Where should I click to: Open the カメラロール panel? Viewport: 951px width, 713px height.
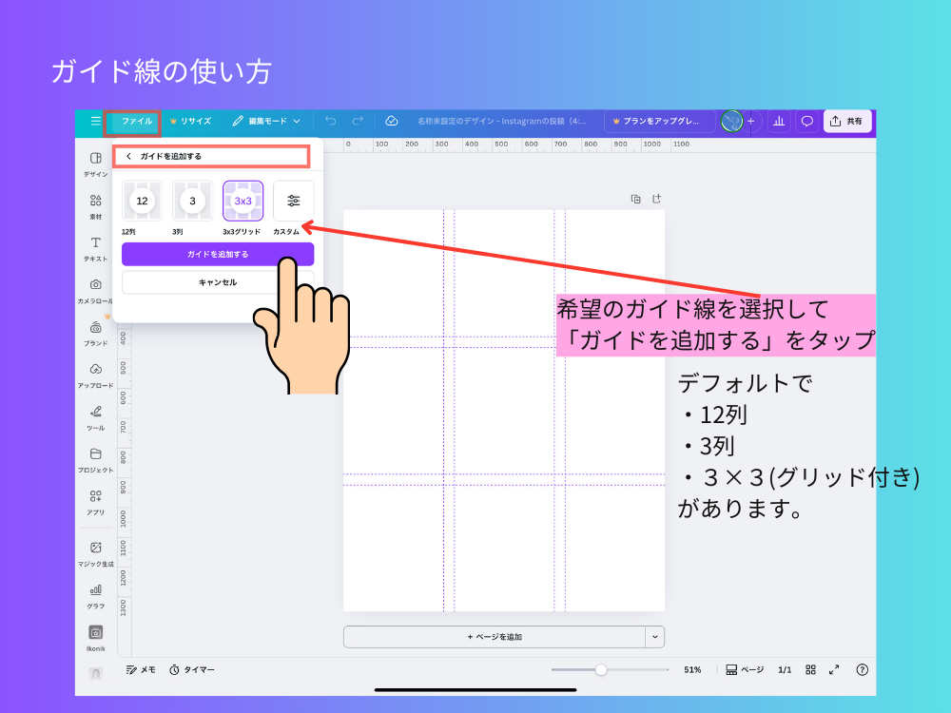click(95, 288)
